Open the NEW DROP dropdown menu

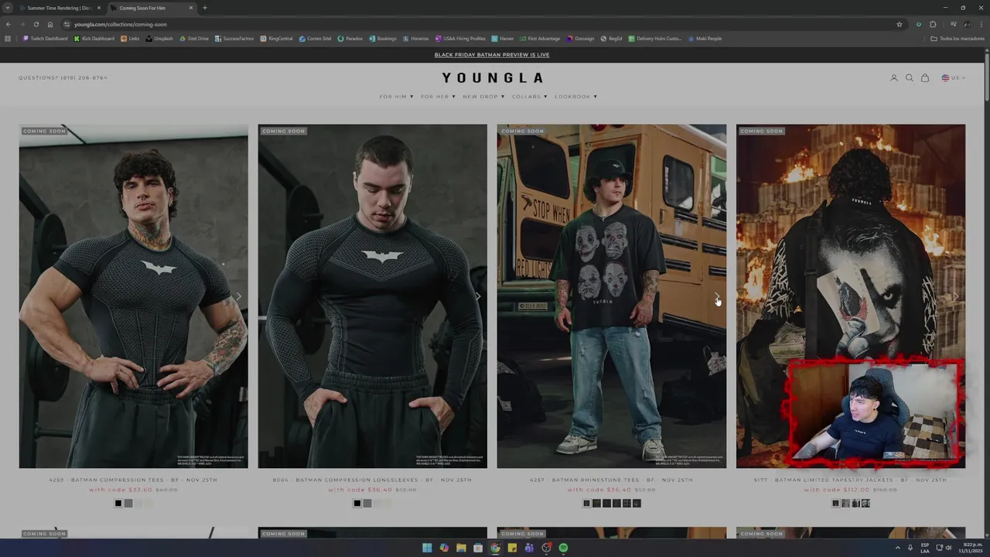pyautogui.click(x=483, y=97)
